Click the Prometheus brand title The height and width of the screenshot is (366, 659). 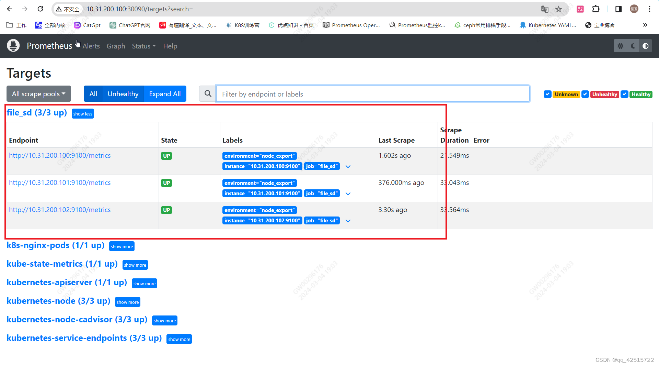(49, 46)
